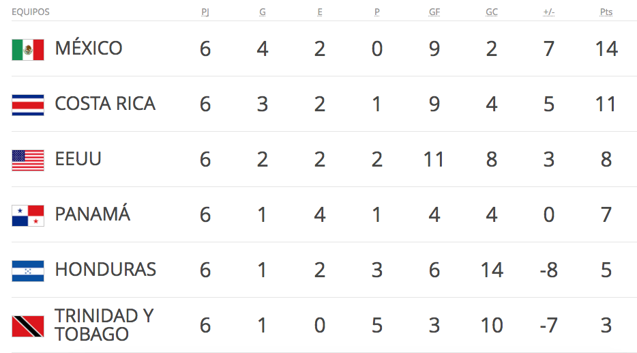Open the TRINIDAD Y TOBAGO team entry
The image size is (637, 353).
point(104,325)
